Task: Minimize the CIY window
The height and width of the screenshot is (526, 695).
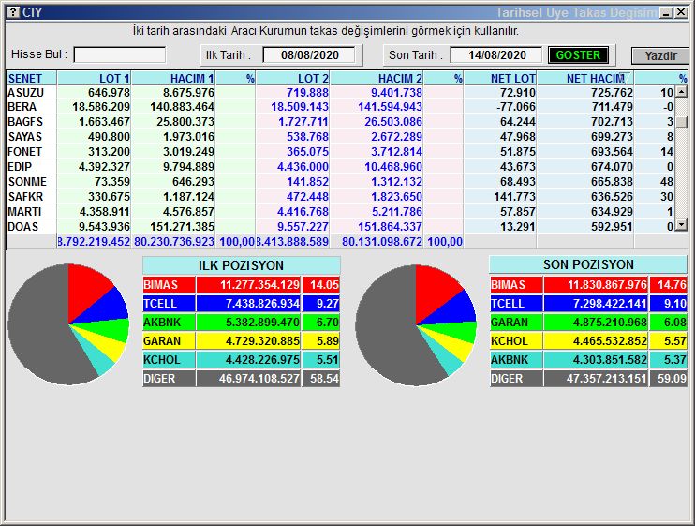Action: [x=666, y=12]
